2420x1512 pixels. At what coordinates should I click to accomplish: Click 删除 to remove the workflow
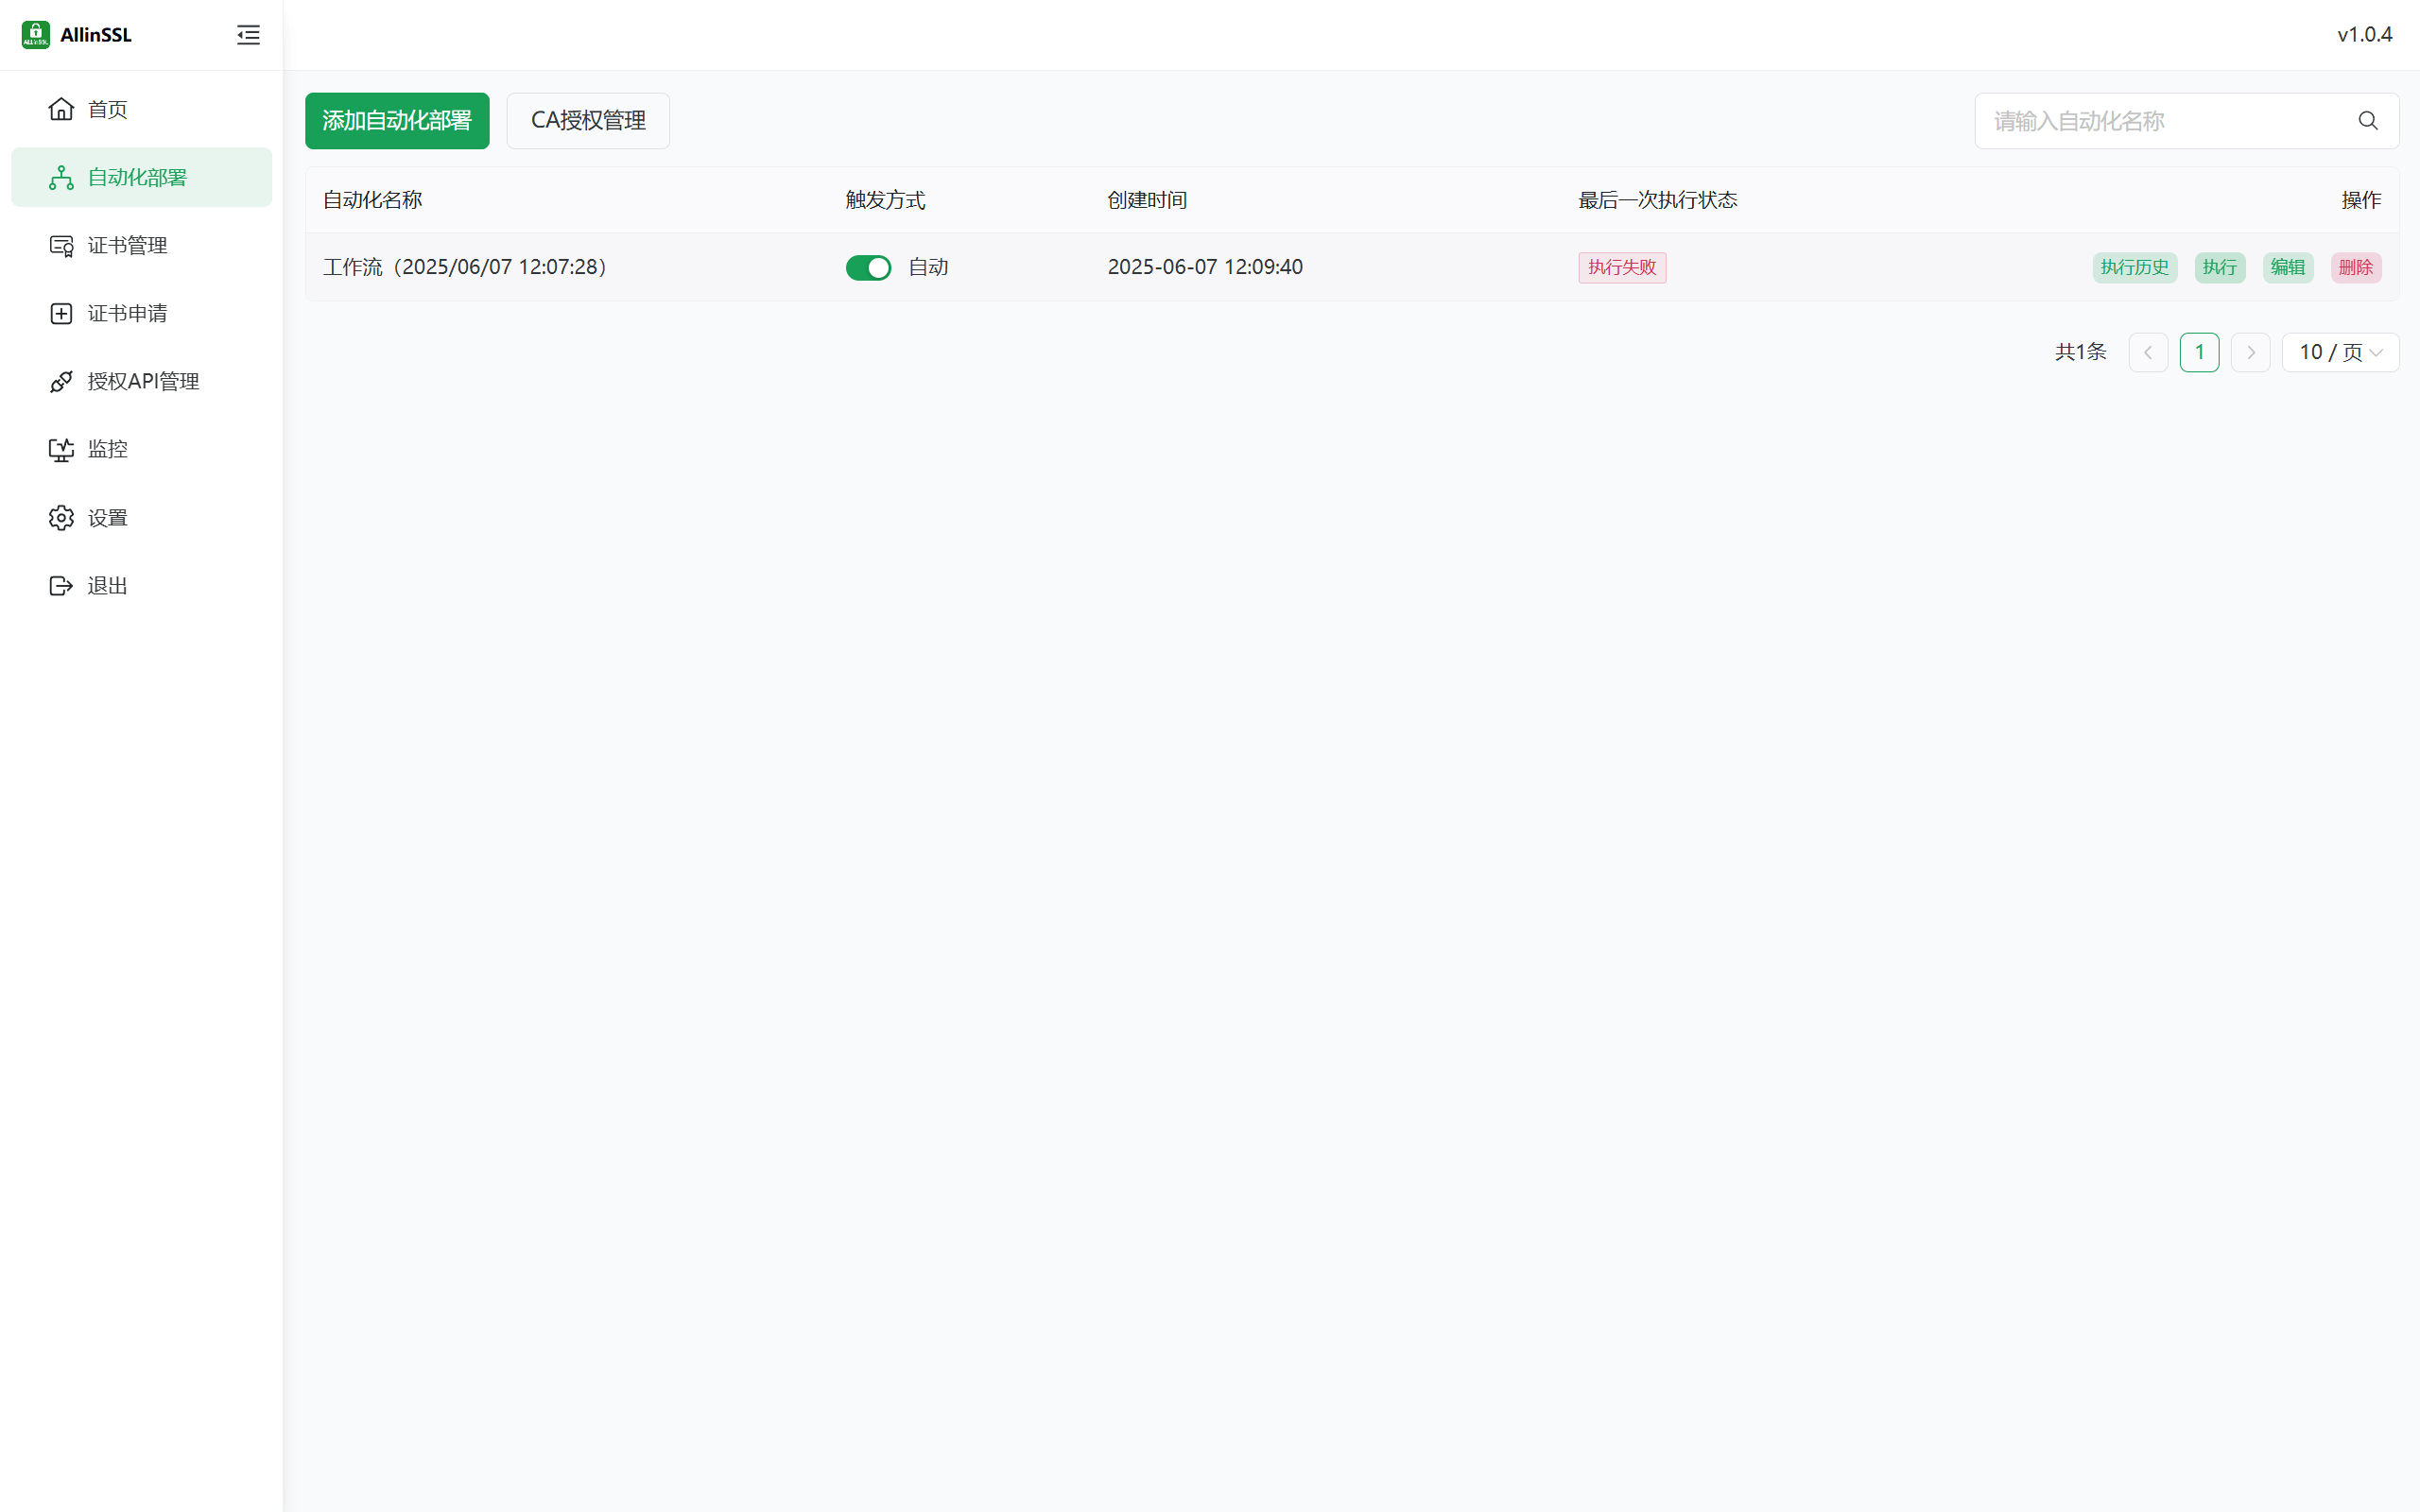pyautogui.click(x=2355, y=267)
